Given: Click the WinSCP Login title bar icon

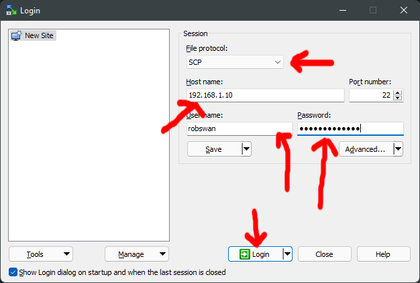Looking at the screenshot, I should click(11, 10).
